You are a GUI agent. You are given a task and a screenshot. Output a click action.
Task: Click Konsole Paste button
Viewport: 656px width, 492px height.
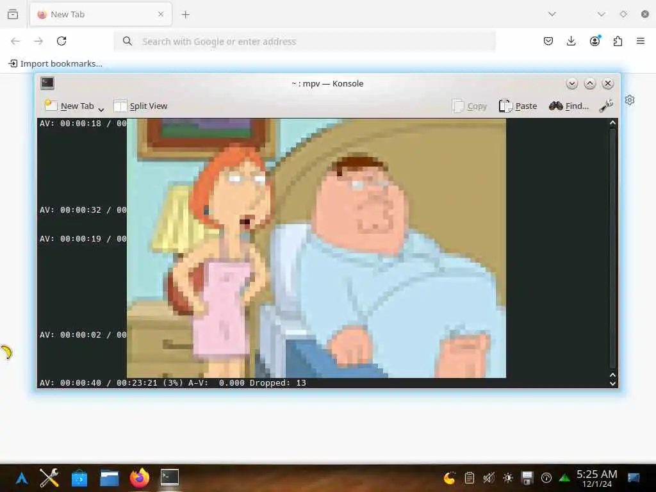[x=518, y=106]
